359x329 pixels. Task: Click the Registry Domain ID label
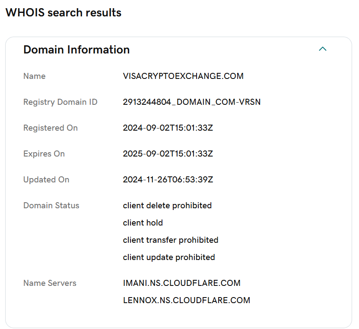60,102
